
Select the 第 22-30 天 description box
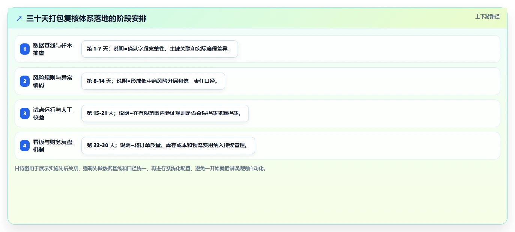pyautogui.click(x=168, y=146)
